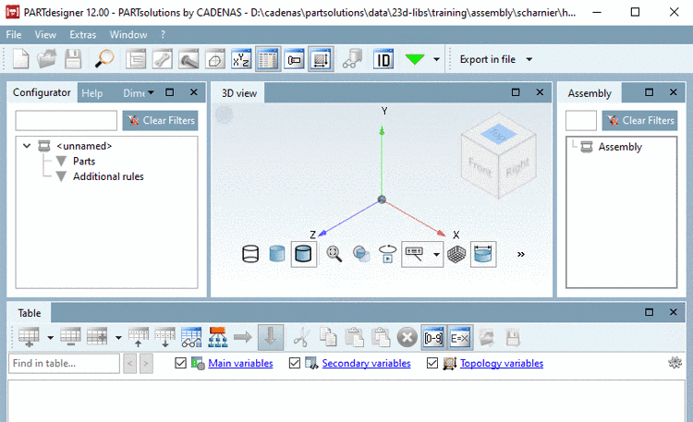Click the Top face of the view cube
693x422 pixels.
[499, 134]
